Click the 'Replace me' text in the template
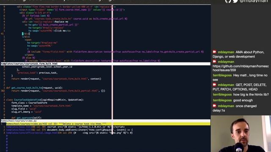Image resolution: width=271 pixels, height=152 pixels. coord(61,22)
